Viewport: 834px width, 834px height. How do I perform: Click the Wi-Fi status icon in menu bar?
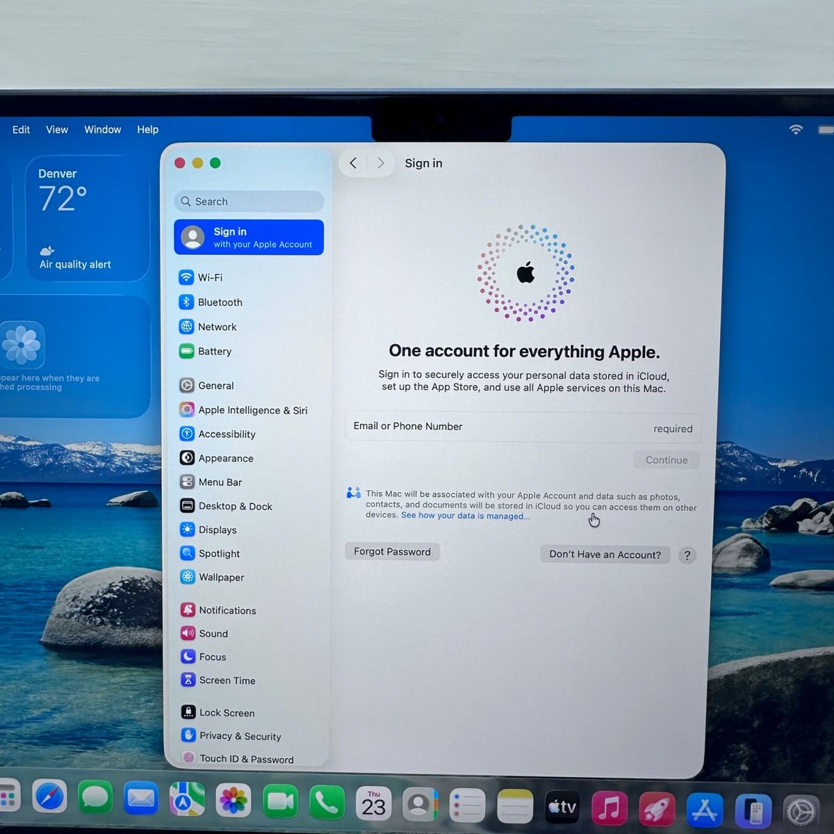796,129
